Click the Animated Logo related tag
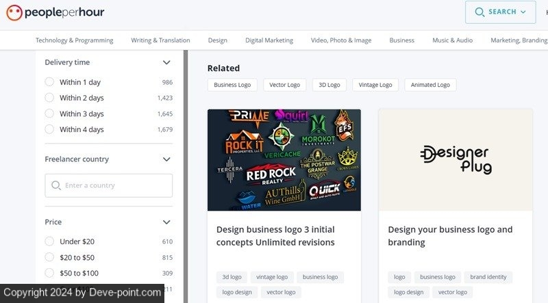 pyautogui.click(x=429, y=85)
